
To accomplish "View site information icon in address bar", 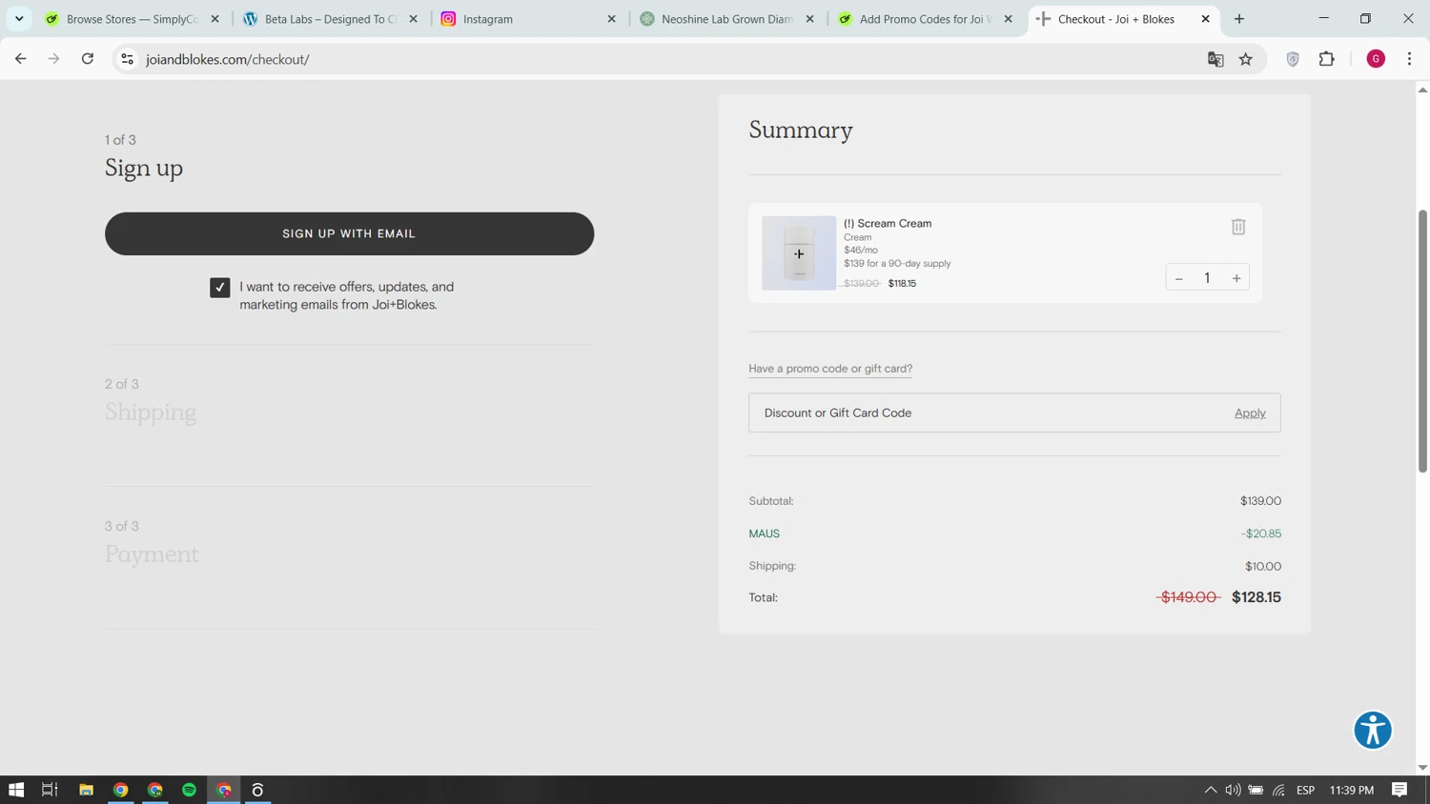I will (127, 59).
